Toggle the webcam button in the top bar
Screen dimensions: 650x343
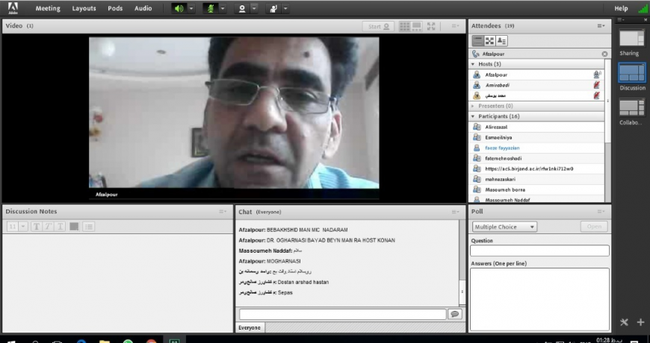pos(242,8)
